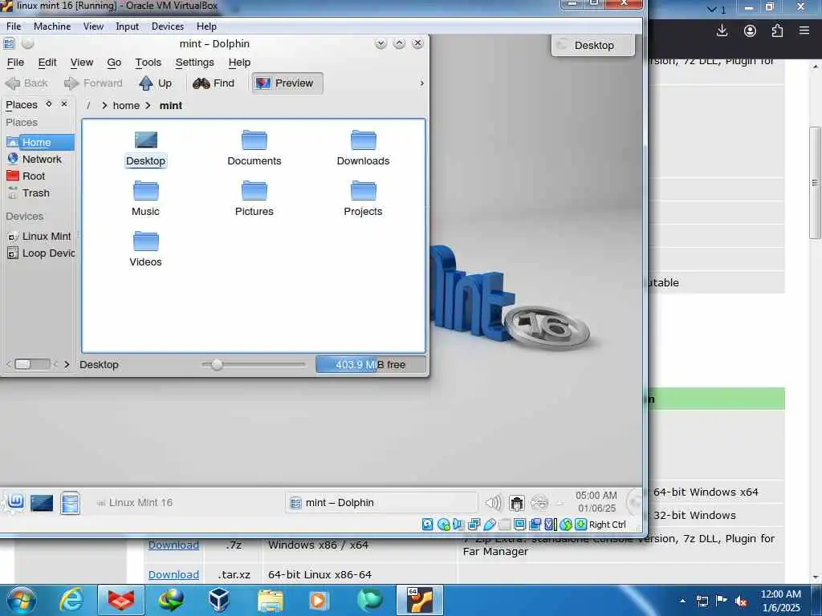Click mint – Dolphin taskbar entry
Image resolution: width=822 pixels, height=616 pixels.
pos(381,503)
